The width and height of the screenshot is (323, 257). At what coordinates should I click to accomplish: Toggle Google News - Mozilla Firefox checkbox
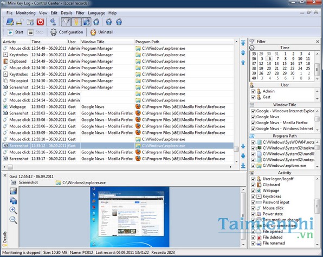(253, 123)
